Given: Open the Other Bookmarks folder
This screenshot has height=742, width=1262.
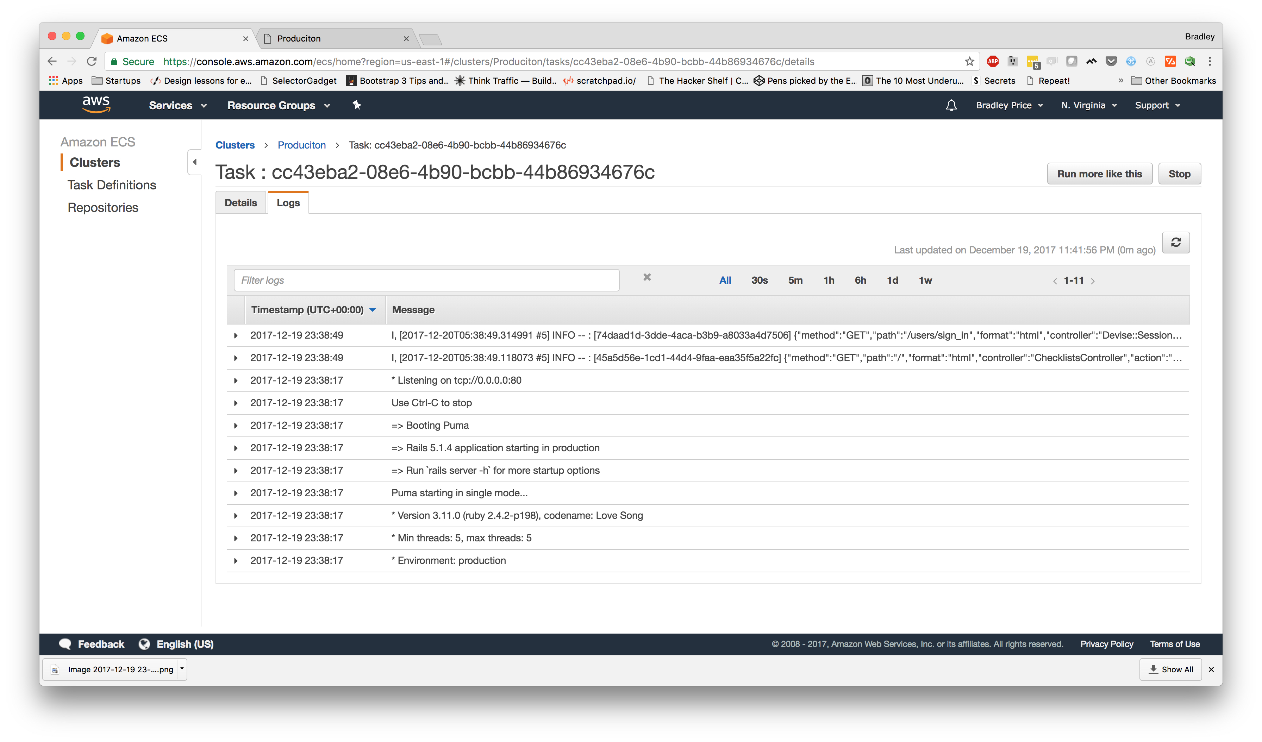Looking at the screenshot, I should 1173,81.
